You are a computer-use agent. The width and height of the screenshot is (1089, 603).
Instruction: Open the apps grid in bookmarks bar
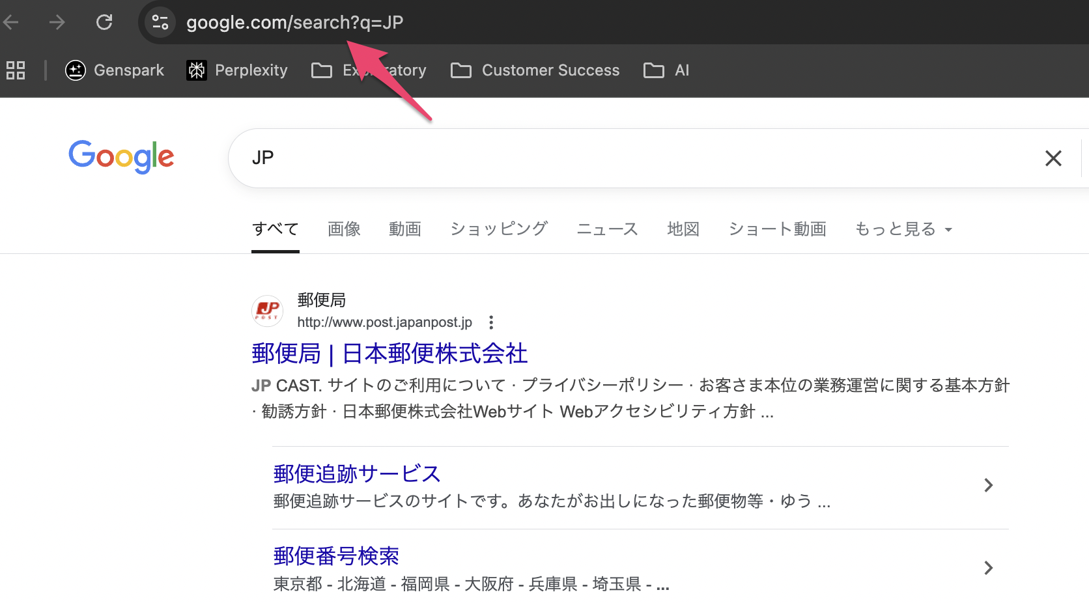[x=16, y=70]
